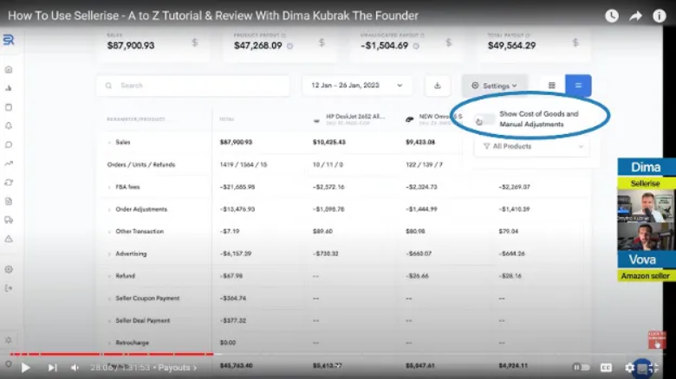
Task: Open the warning triangle sidebar icon
Action: click(x=9, y=239)
